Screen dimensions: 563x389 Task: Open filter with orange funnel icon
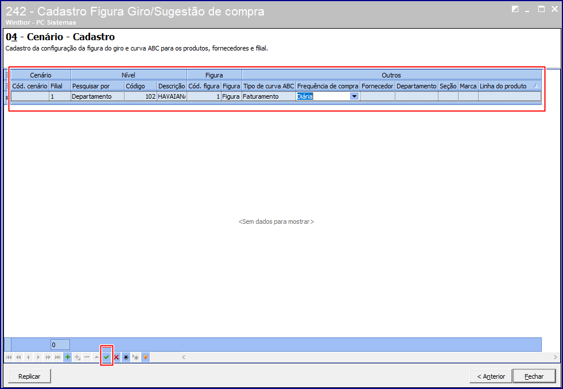point(145,357)
